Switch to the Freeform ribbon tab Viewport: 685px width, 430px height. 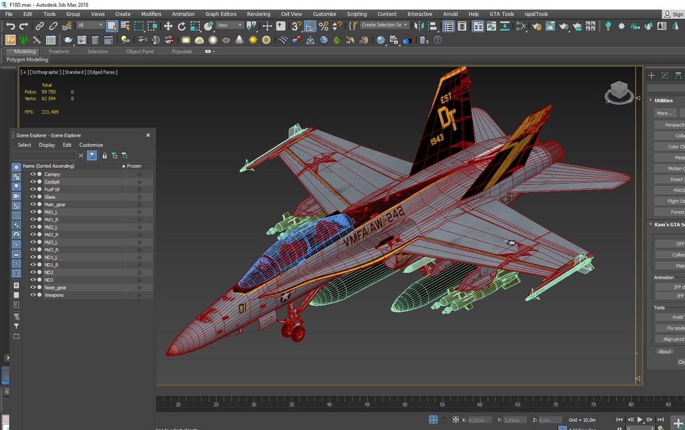coord(59,51)
